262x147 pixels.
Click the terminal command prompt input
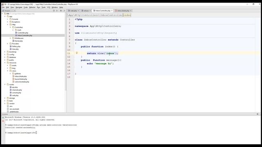(36, 133)
